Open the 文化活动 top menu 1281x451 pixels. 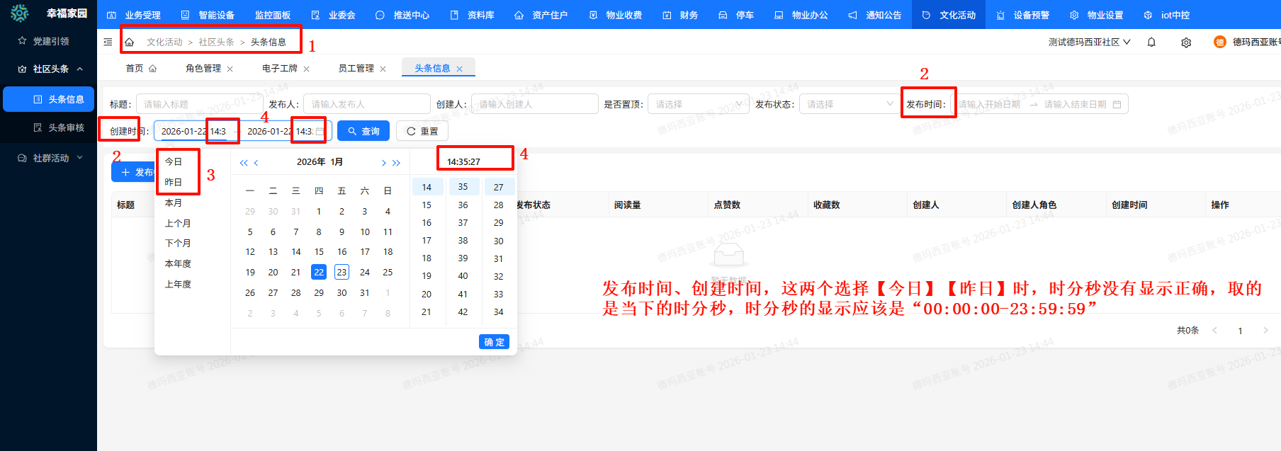point(949,15)
